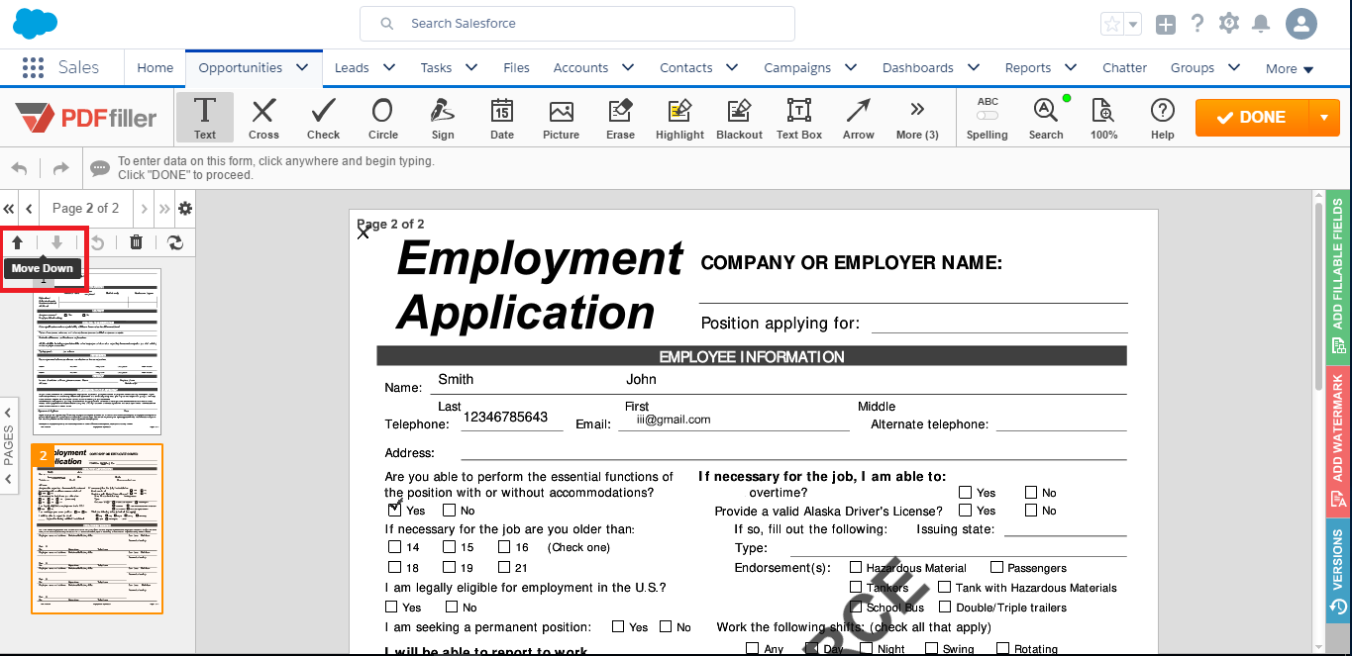The width and height of the screenshot is (1352, 656).
Task: Expand the Tasks tab dropdown
Action: pyautogui.click(x=471, y=67)
